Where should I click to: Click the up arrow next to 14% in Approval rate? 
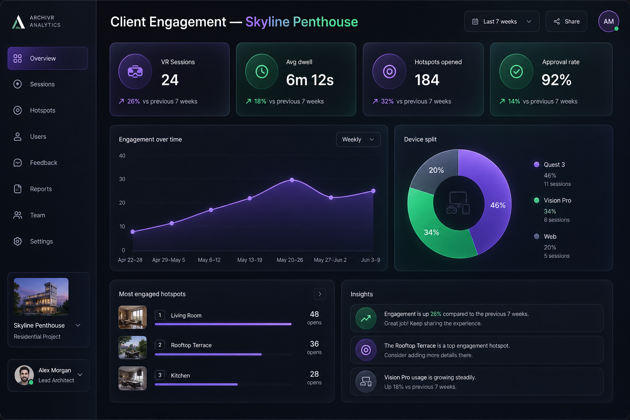(502, 101)
